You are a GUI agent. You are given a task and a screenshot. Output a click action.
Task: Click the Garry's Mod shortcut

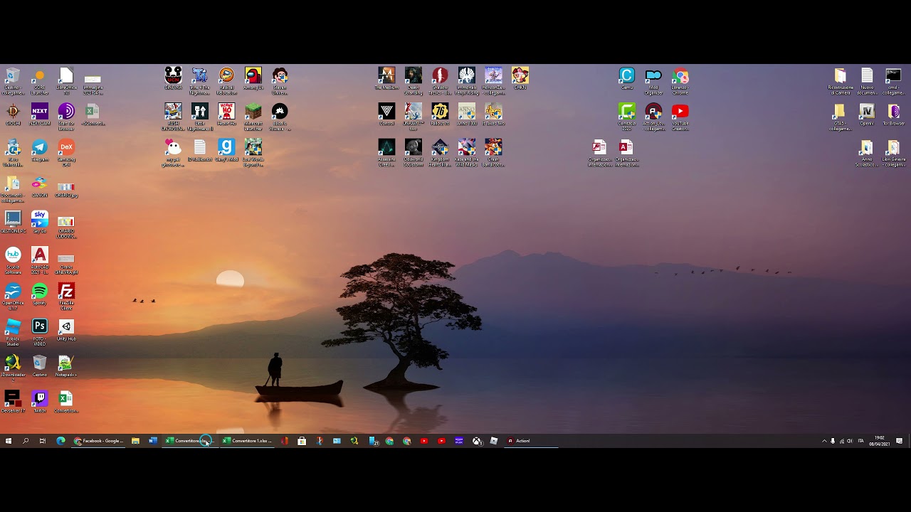pos(226,151)
